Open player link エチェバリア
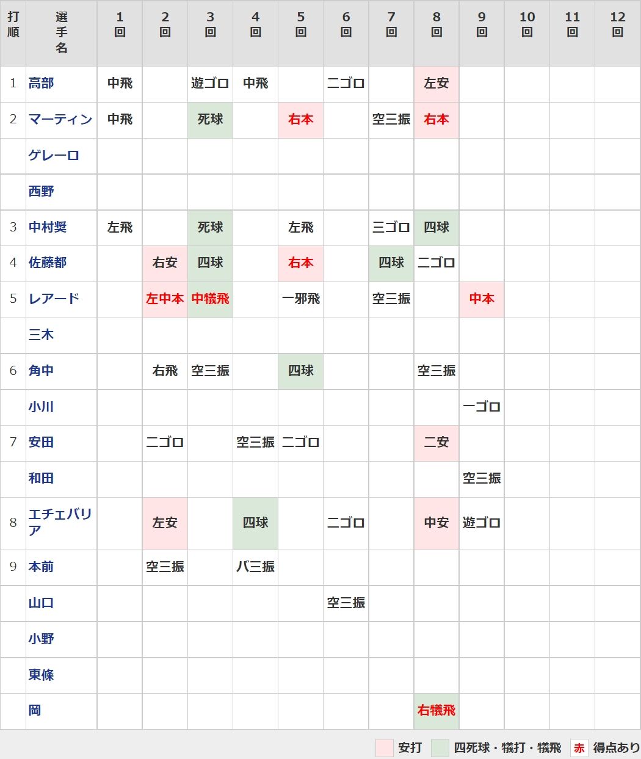641x759 pixels. pyautogui.click(x=60, y=522)
